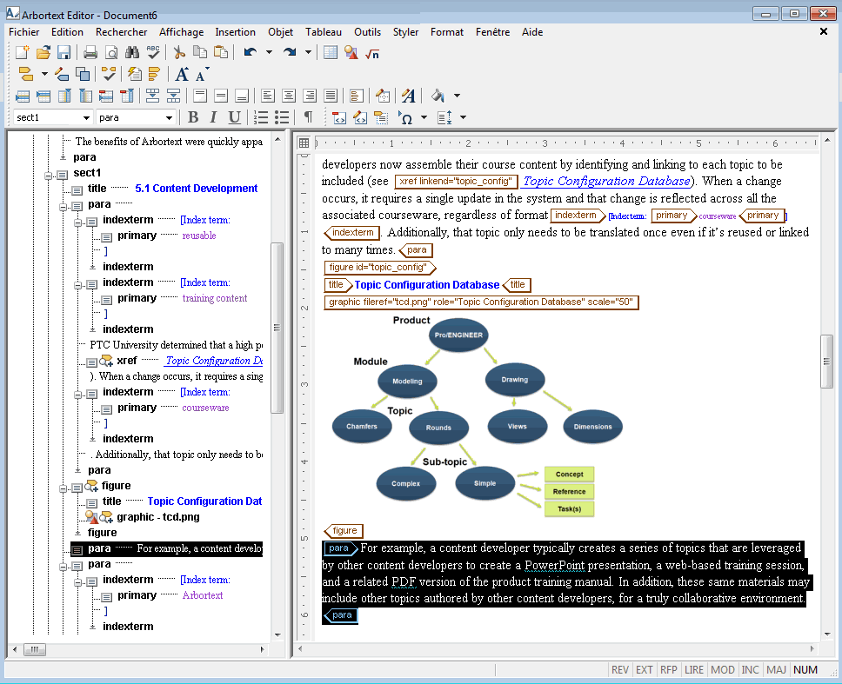The image size is (842, 684).
Task: Run the ABC spell checker
Action: (x=153, y=52)
